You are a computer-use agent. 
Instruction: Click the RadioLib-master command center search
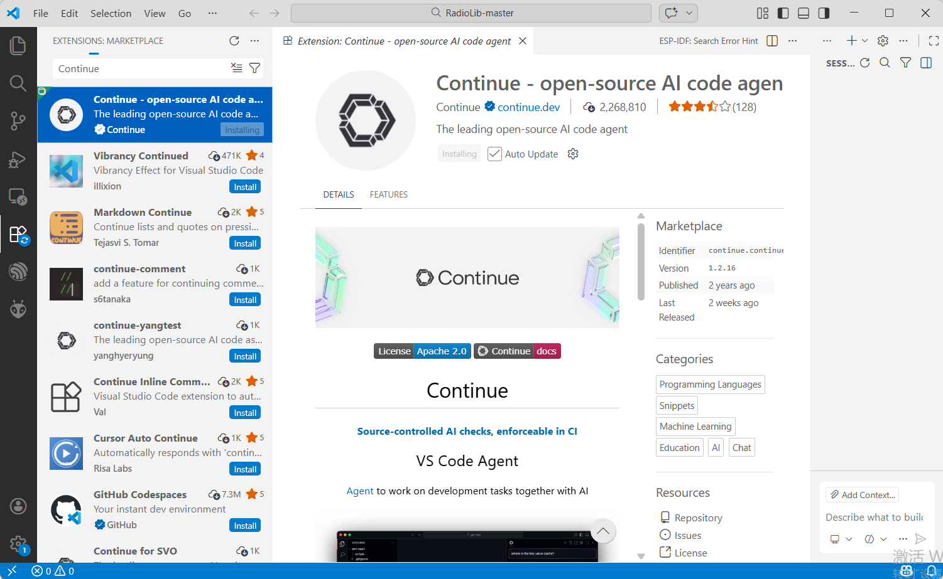tap(471, 13)
